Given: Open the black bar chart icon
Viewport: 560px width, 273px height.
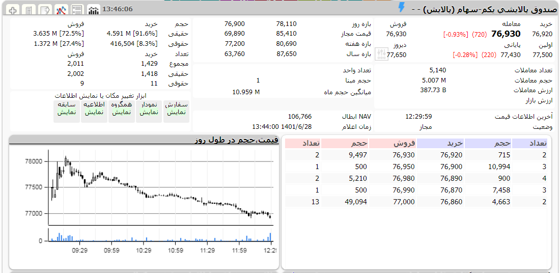Looking at the screenshot, I should coord(94,10).
